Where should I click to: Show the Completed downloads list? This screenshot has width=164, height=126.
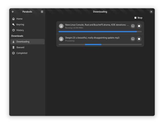(x=22, y=53)
